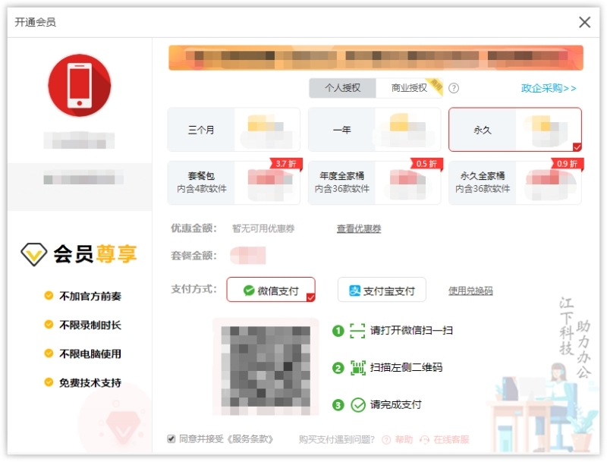Click the 不限电脑使用 benefit text

(x=90, y=354)
